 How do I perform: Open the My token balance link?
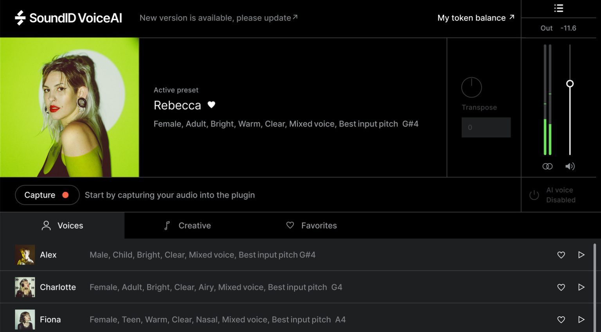tap(475, 18)
